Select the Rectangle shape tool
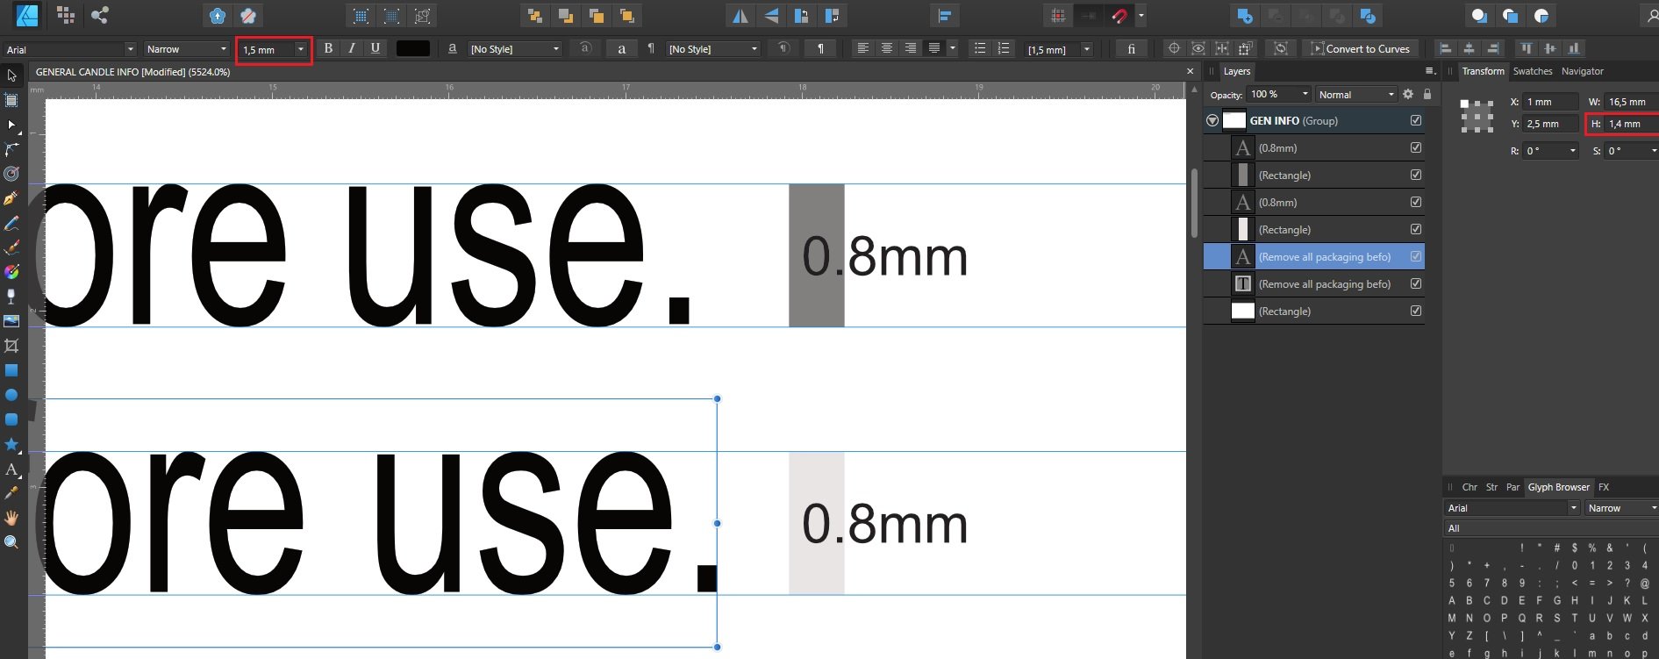Screen dimensions: 1659x659 [11, 370]
